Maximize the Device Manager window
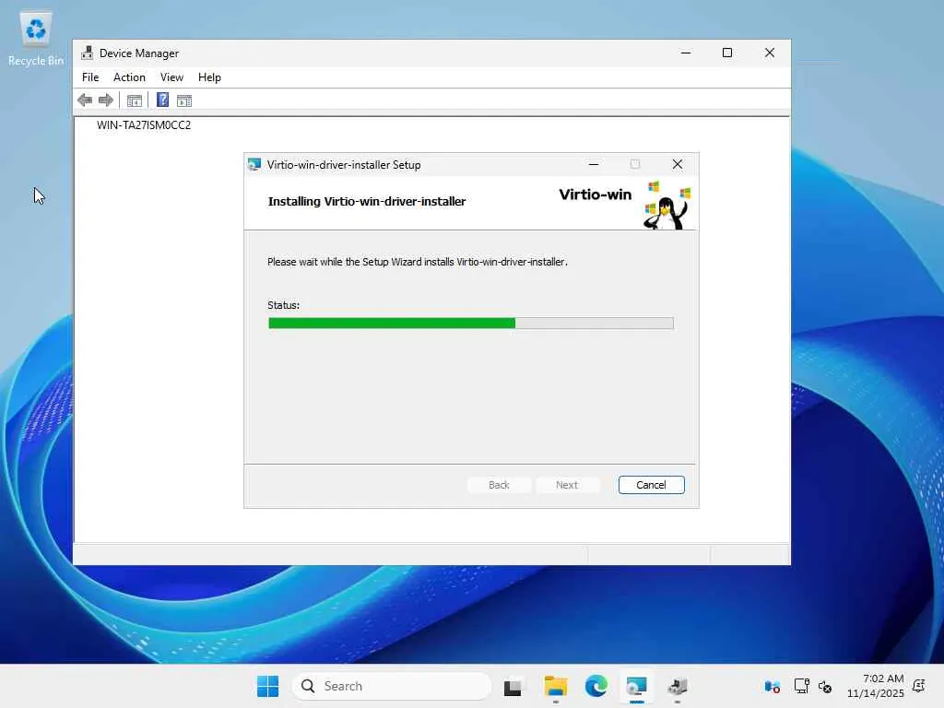The height and width of the screenshot is (708, 944). tap(727, 53)
